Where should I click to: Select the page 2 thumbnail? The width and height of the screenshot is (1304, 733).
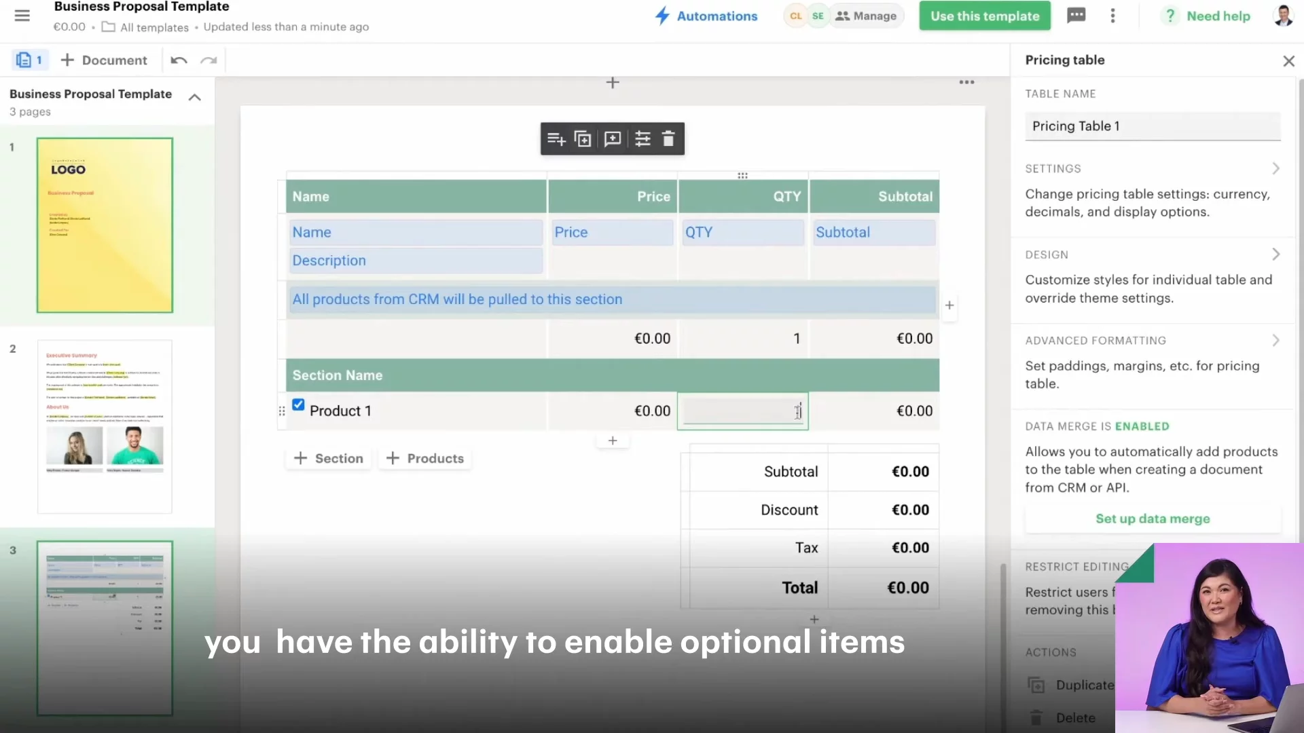pos(105,426)
